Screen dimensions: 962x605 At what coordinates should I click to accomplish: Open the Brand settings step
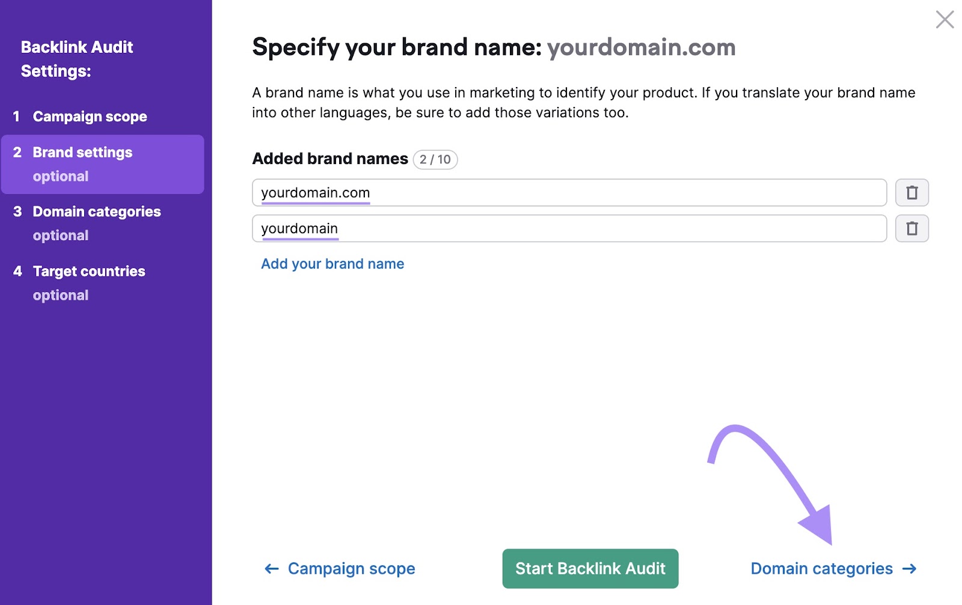coord(82,152)
